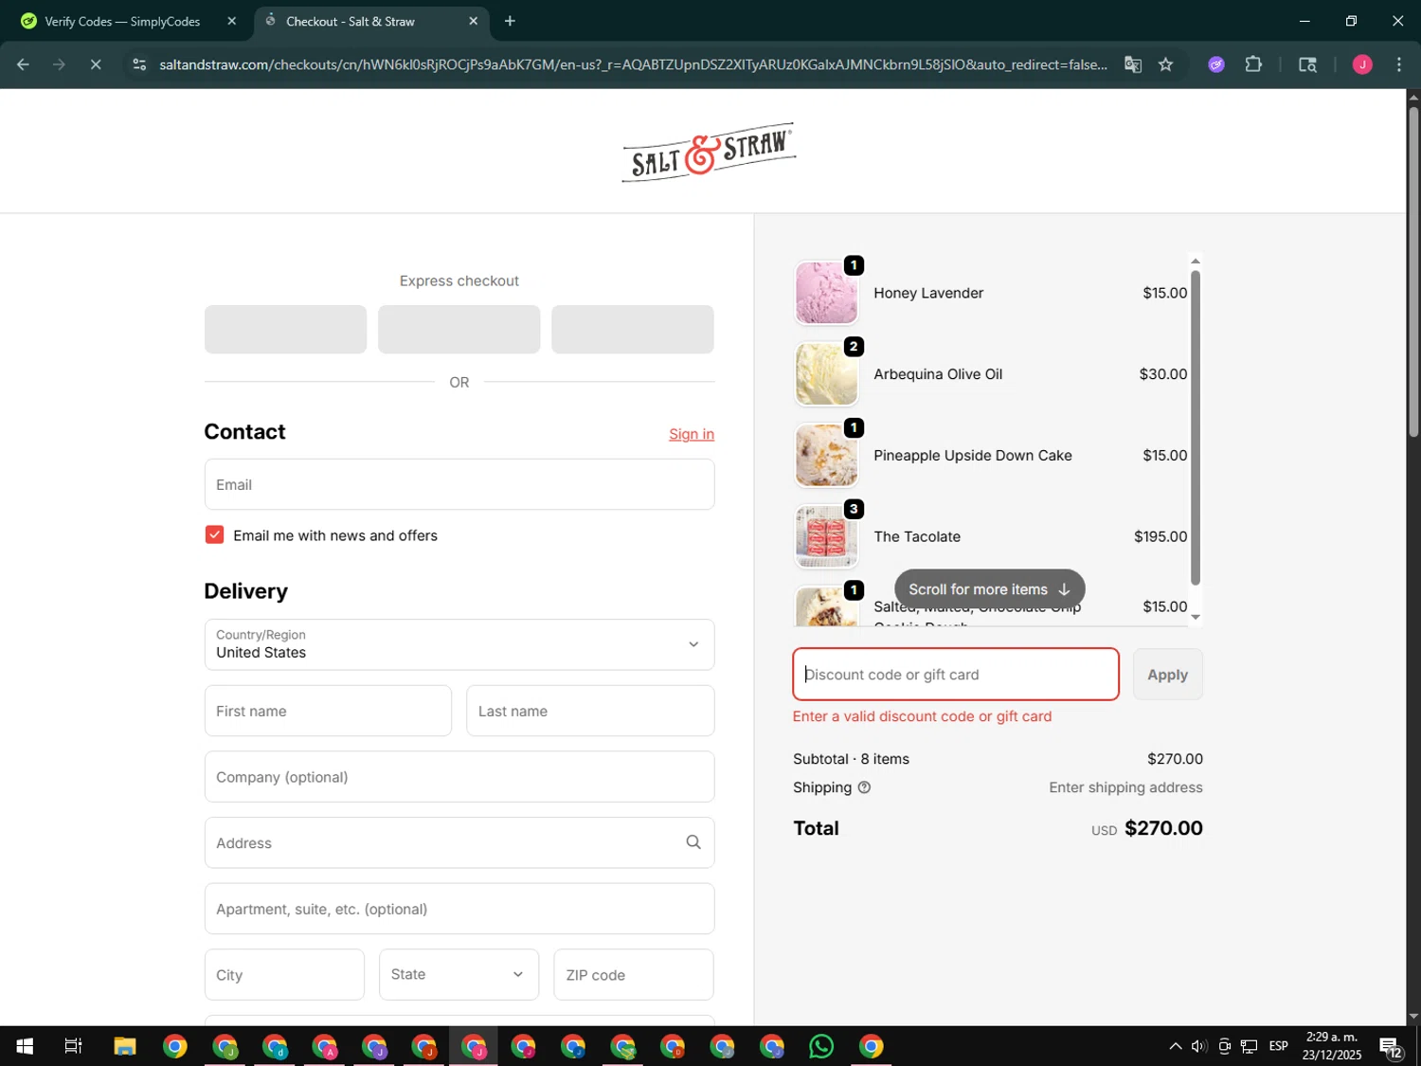Click the Enter shipping address text

click(x=1125, y=787)
